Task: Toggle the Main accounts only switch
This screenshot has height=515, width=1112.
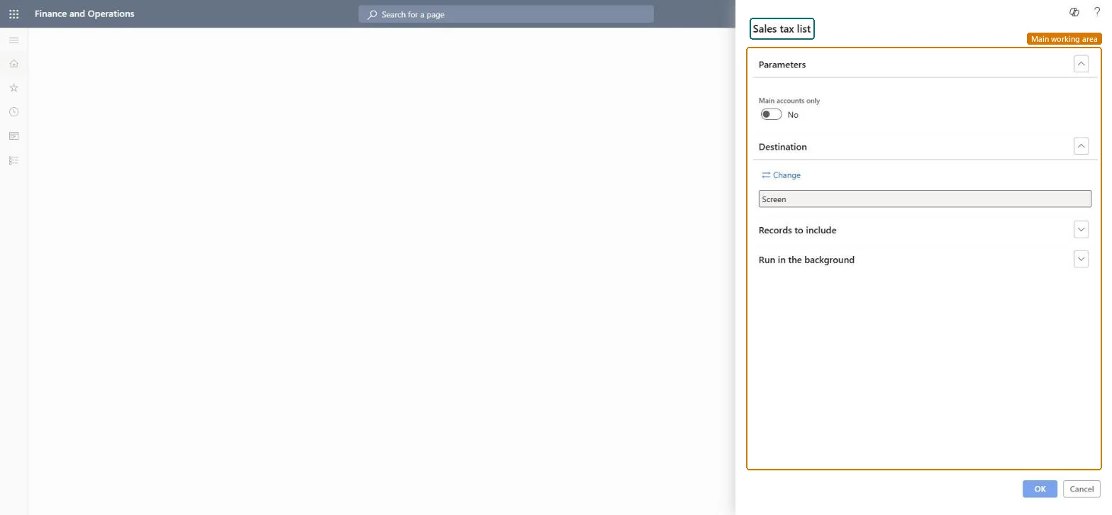Action: click(x=771, y=114)
